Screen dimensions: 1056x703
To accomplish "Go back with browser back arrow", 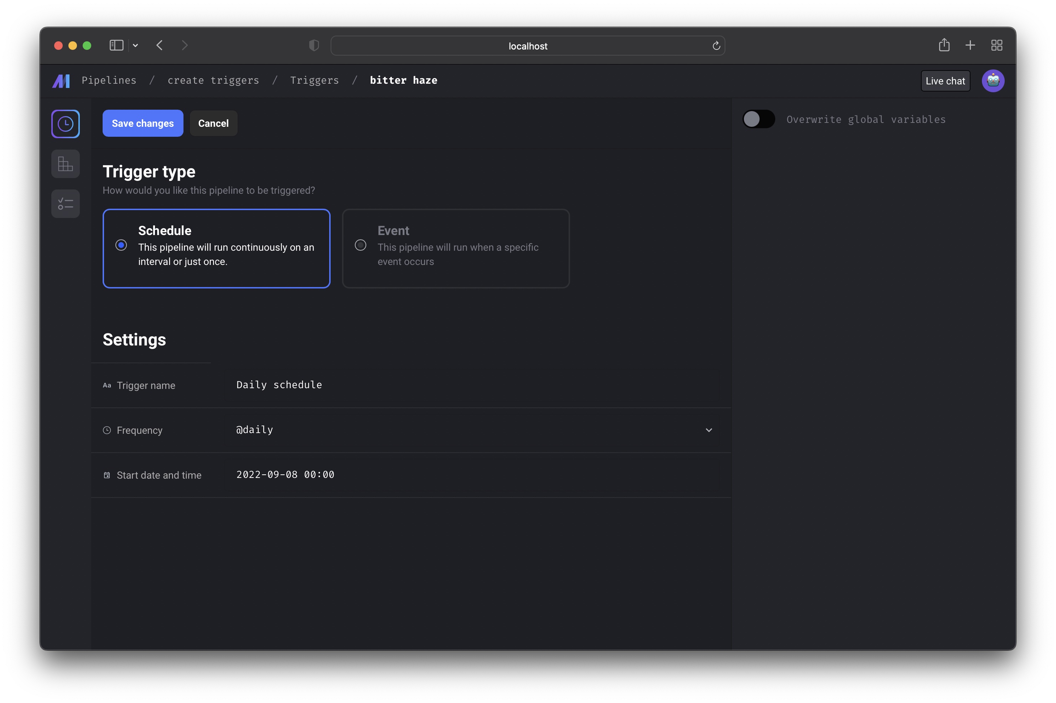I will (x=160, y=45).
